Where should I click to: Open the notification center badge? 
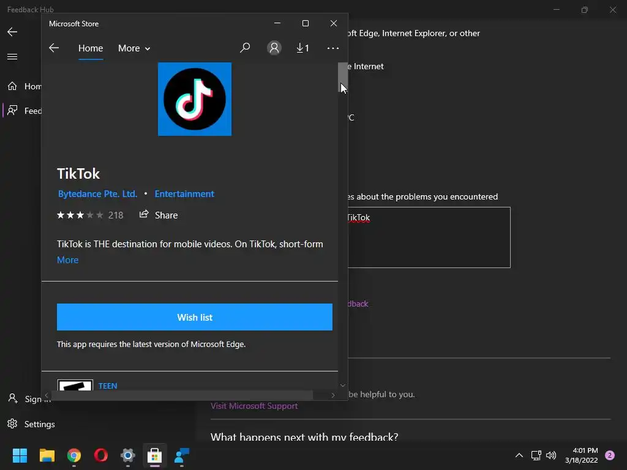pyautogui.click(x=610, y=455)
